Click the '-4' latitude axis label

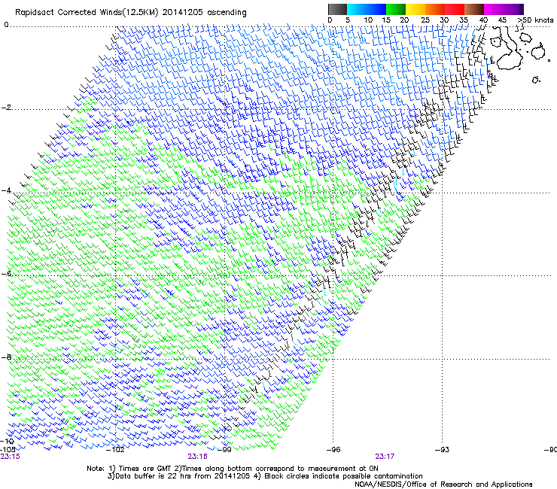[6, 190]
